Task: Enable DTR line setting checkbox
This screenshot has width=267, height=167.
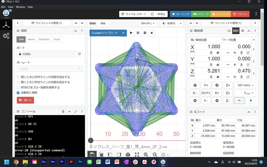Action: tap(18, 77)
